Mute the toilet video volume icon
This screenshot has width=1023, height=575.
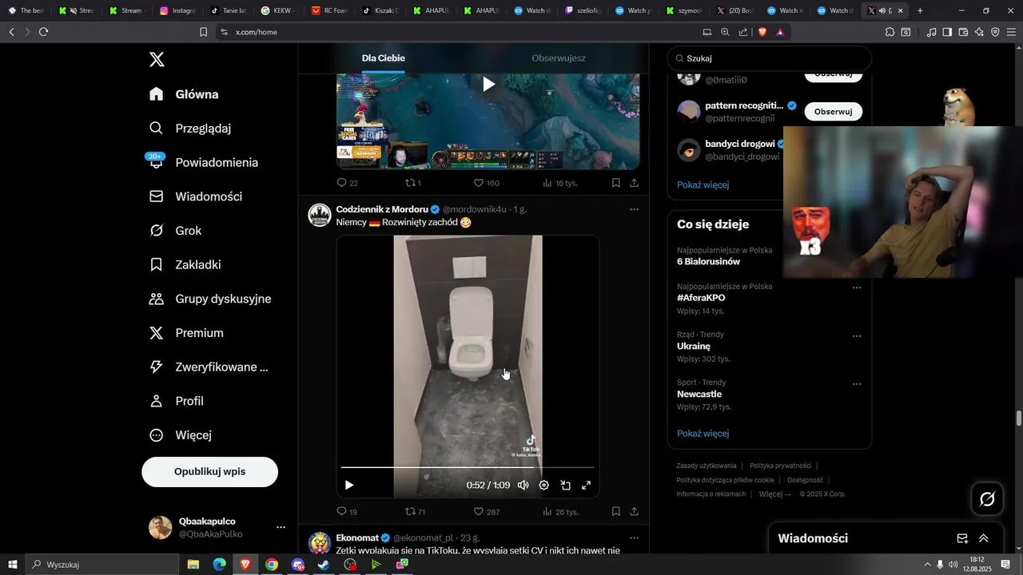click(523, 485)
